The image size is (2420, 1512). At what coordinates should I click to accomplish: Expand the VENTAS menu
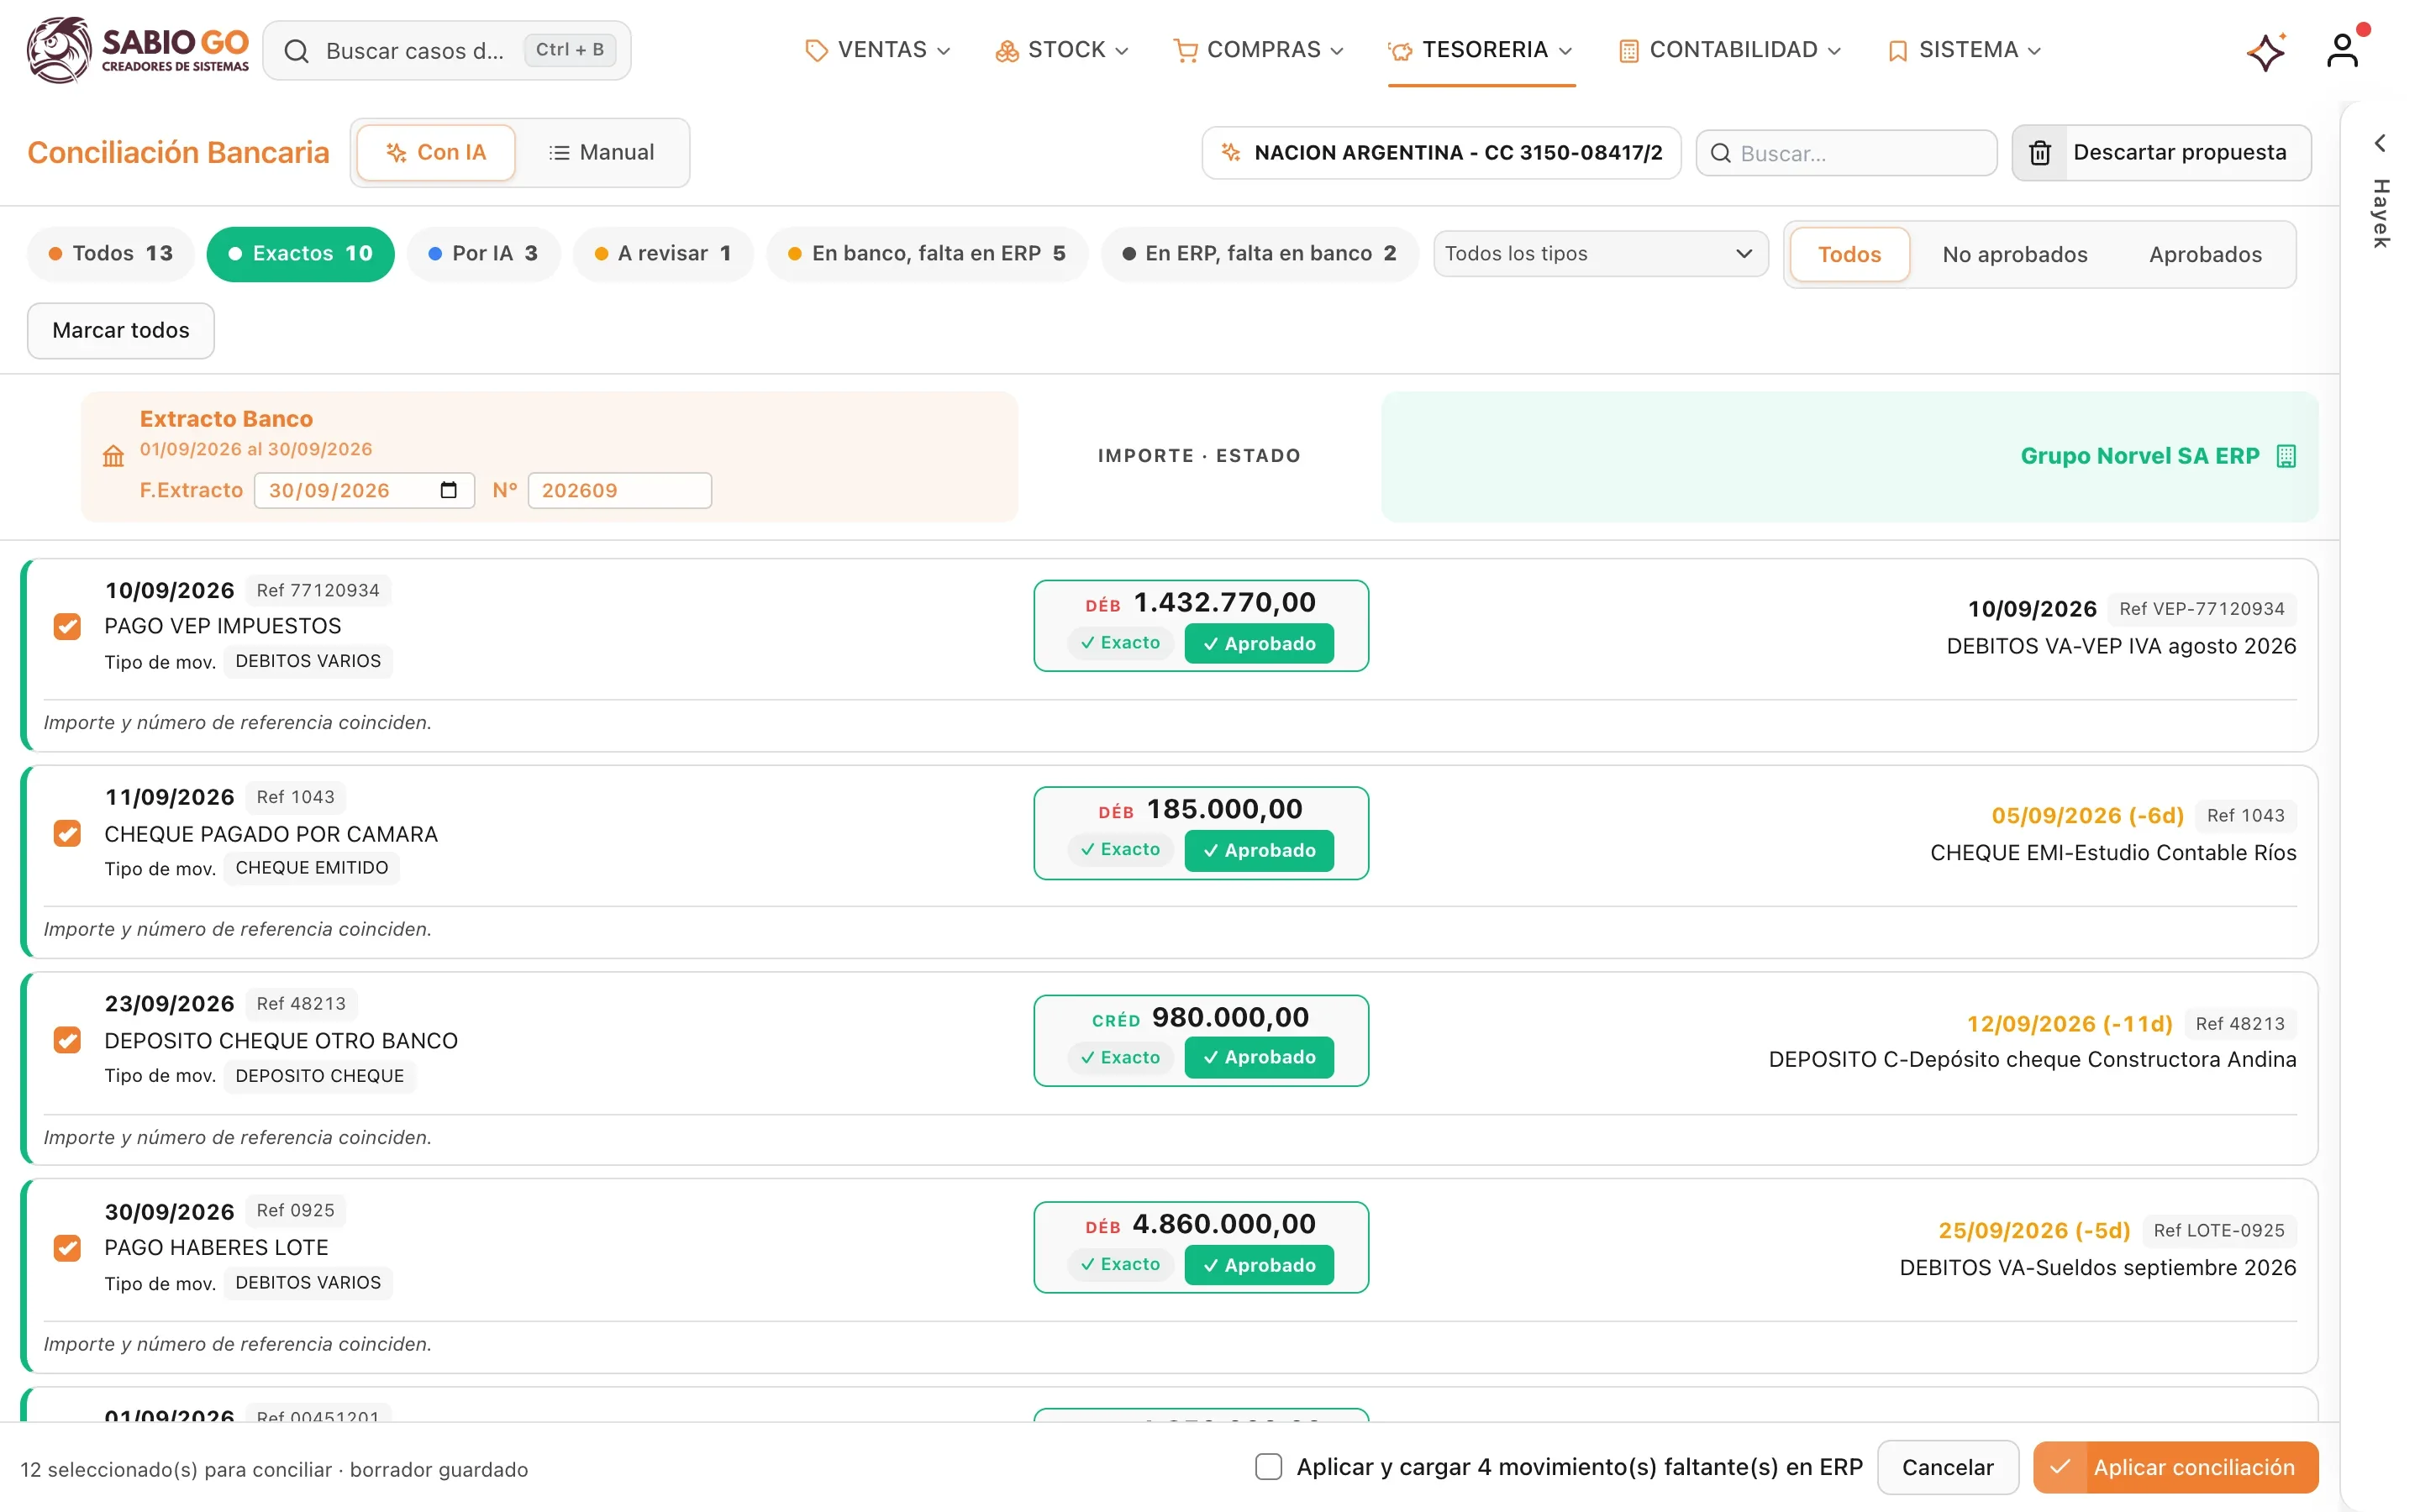click(x=878, y=50)
